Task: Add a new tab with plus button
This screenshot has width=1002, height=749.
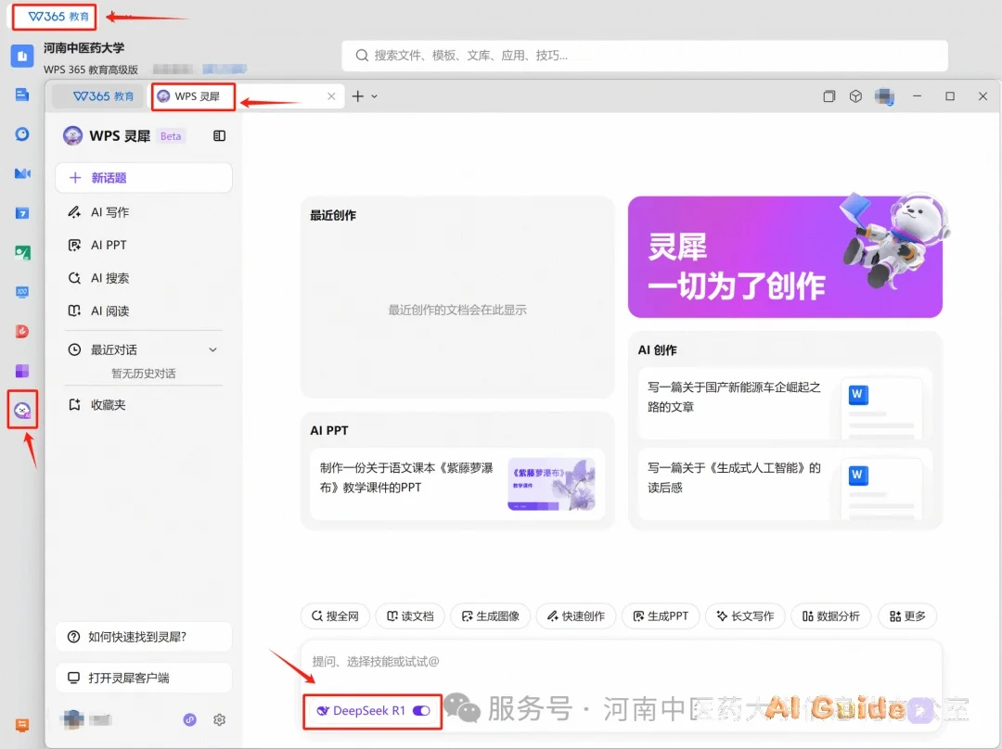Action: tap(358, 96)
